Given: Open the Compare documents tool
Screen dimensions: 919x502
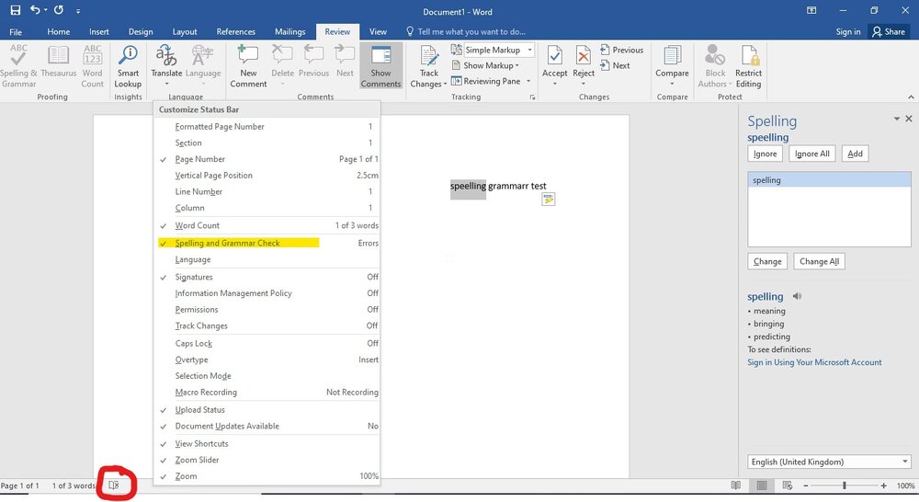Looking at the screenshot, I should pos(672,65).
